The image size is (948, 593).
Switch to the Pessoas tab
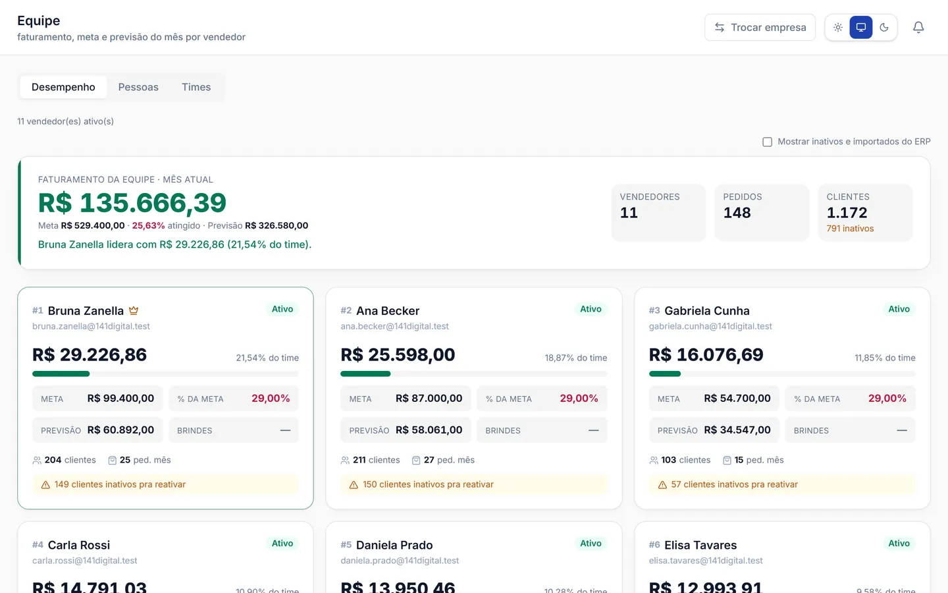[x=138, y=87]
